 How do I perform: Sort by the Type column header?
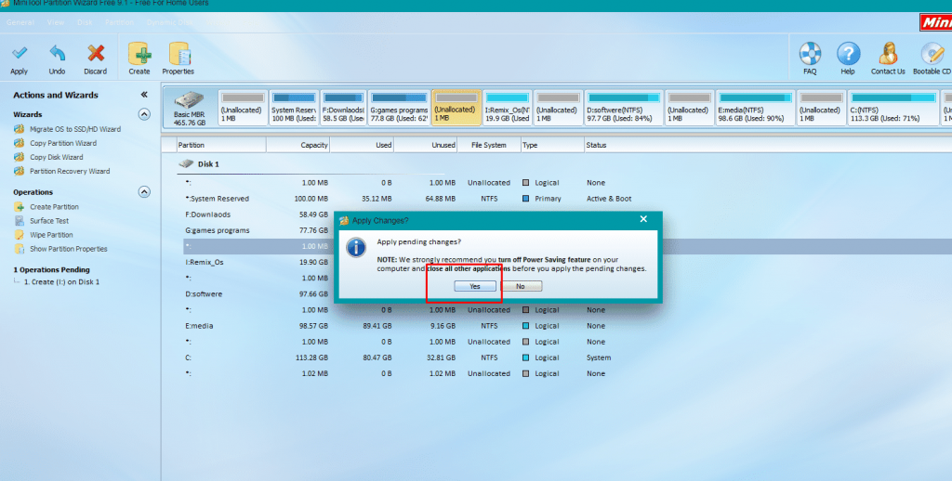[x=553, y=145]
